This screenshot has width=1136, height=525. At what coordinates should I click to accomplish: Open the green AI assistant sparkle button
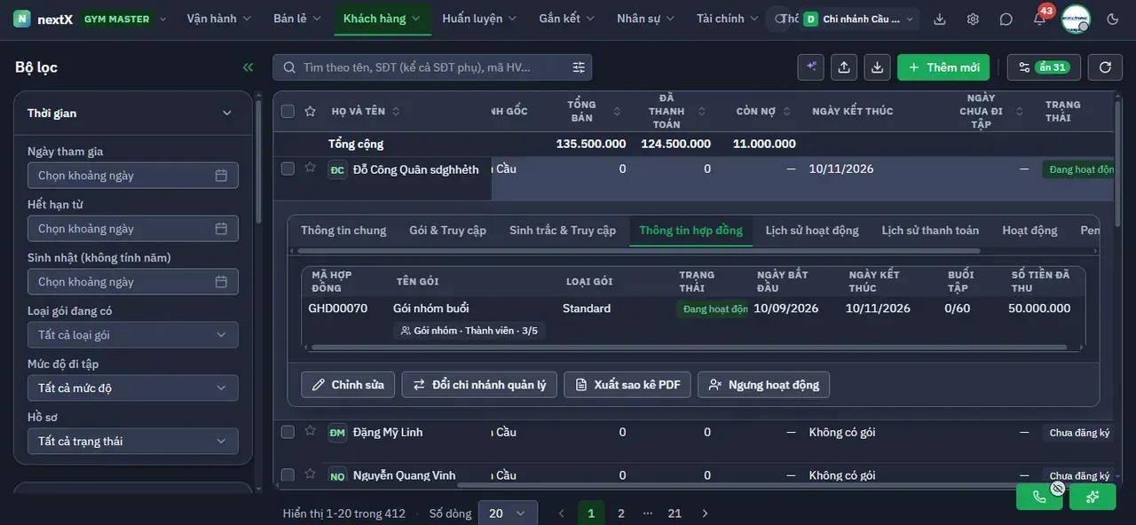[1093, 497]
